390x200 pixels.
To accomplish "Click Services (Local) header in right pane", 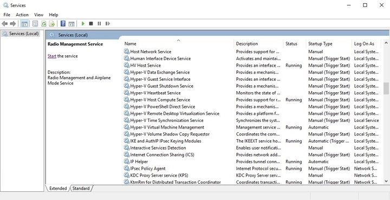I will coord(73,35).
